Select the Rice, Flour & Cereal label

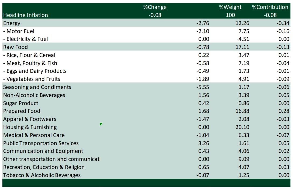point(29,55)
